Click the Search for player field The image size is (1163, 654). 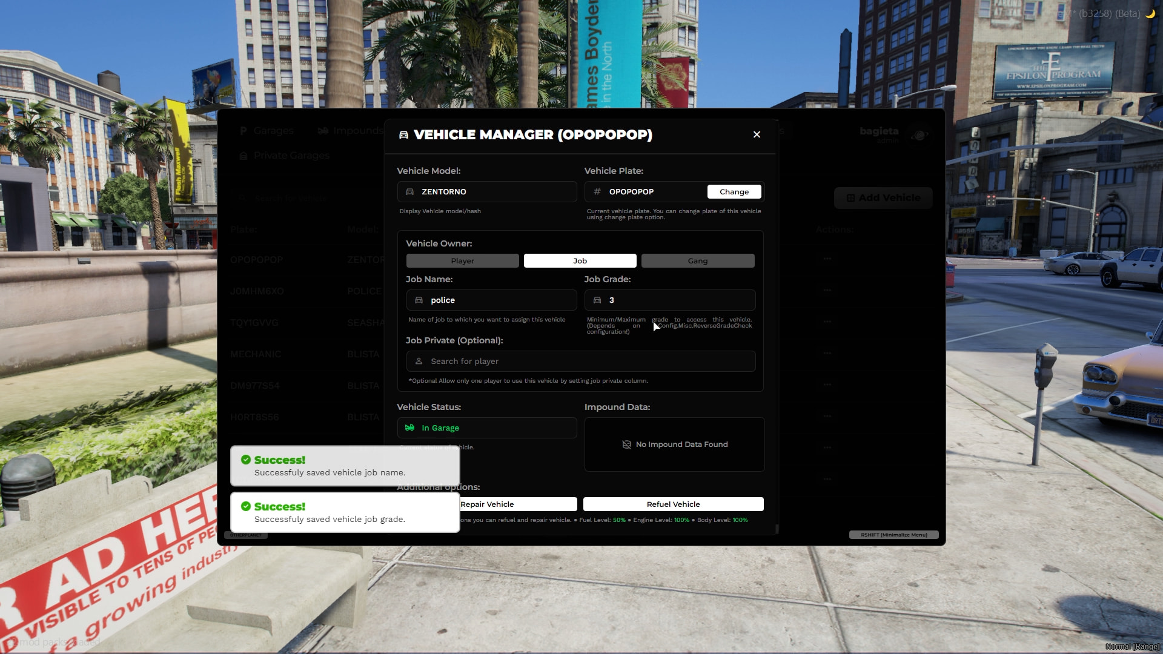(x=581, y=362)
